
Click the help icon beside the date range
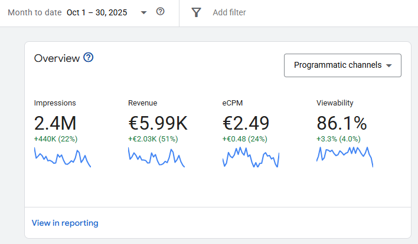coord(160,12)
